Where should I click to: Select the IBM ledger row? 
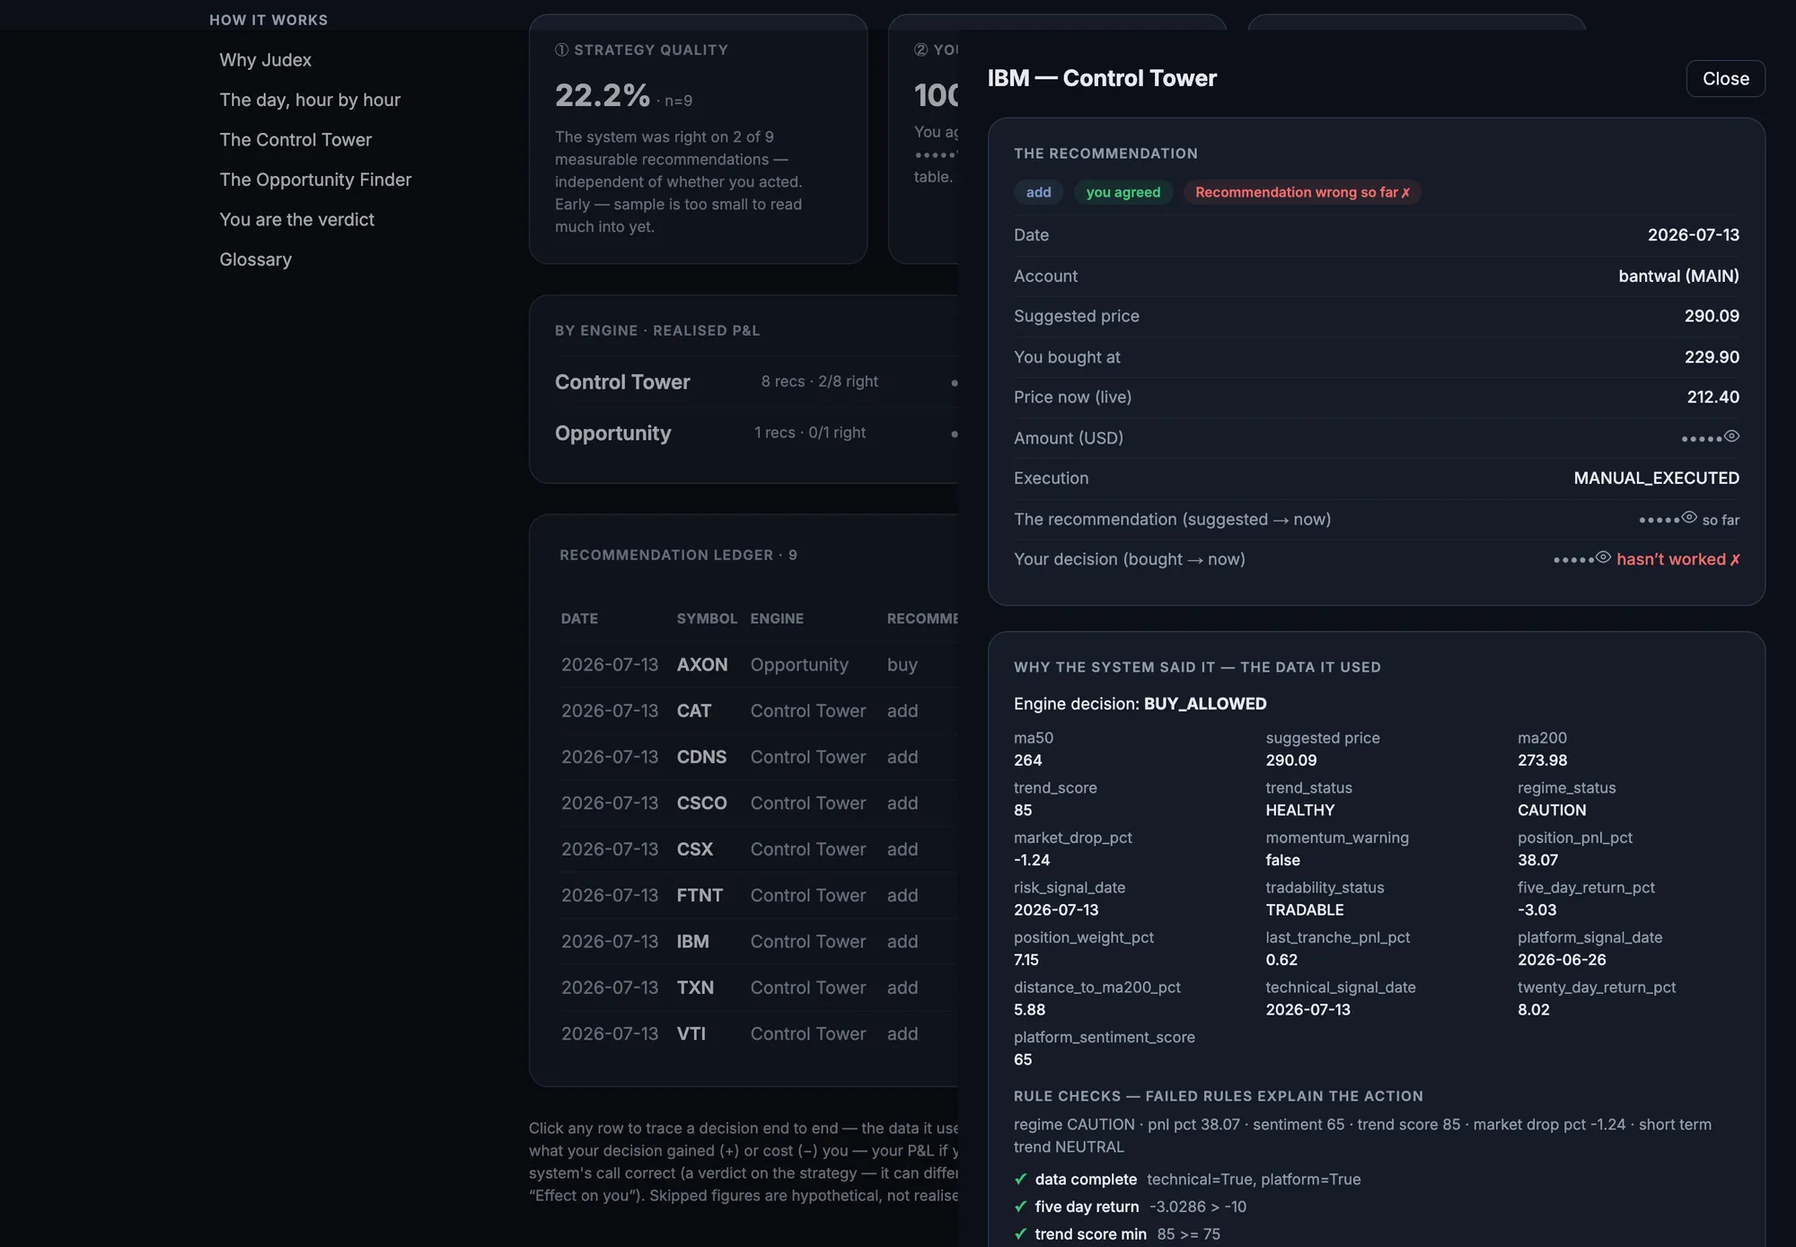[759, 942]
